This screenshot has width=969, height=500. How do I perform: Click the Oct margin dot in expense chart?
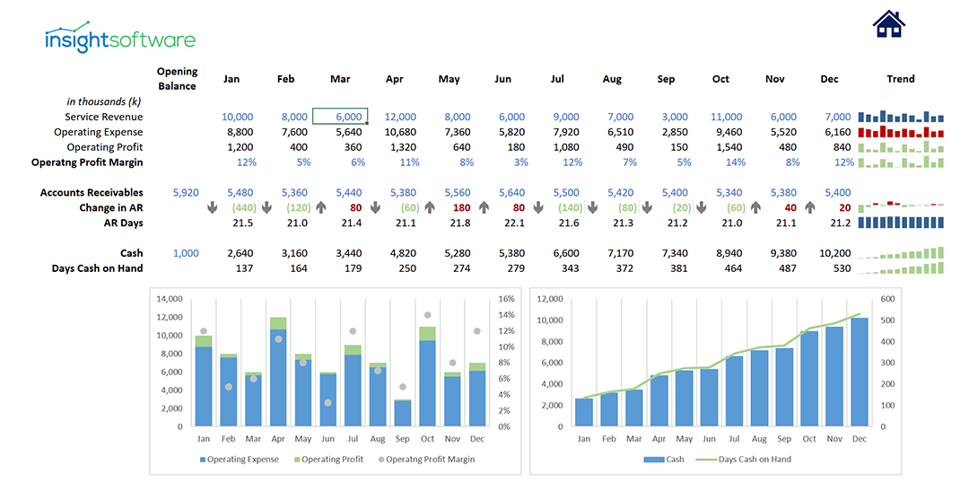click(427, 315)
